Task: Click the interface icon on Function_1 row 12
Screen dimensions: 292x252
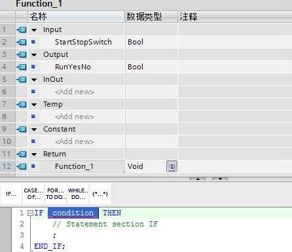Action: pyautogui.click(x=22, y=166)
